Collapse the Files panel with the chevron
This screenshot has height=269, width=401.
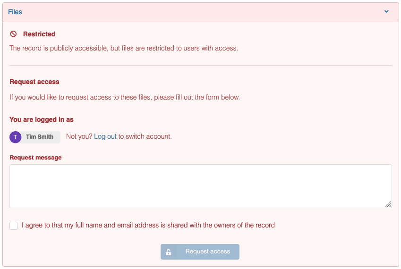click(386, 11)
